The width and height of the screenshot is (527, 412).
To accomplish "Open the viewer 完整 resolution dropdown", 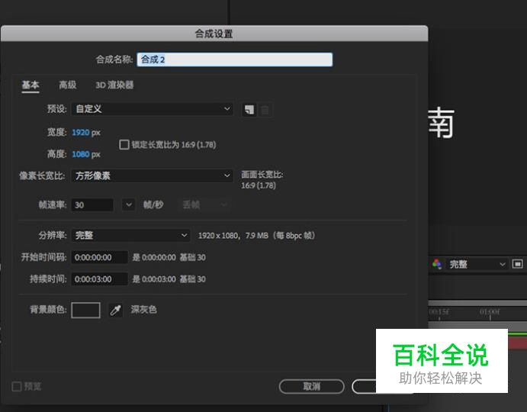I will point(477,264).
